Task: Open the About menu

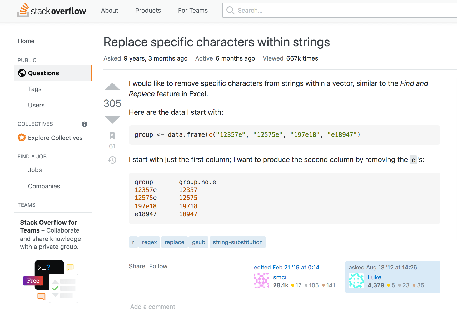Action: coord(110,11)
